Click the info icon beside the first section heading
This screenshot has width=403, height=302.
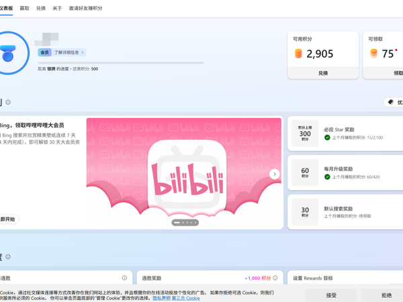coord(8,103)
